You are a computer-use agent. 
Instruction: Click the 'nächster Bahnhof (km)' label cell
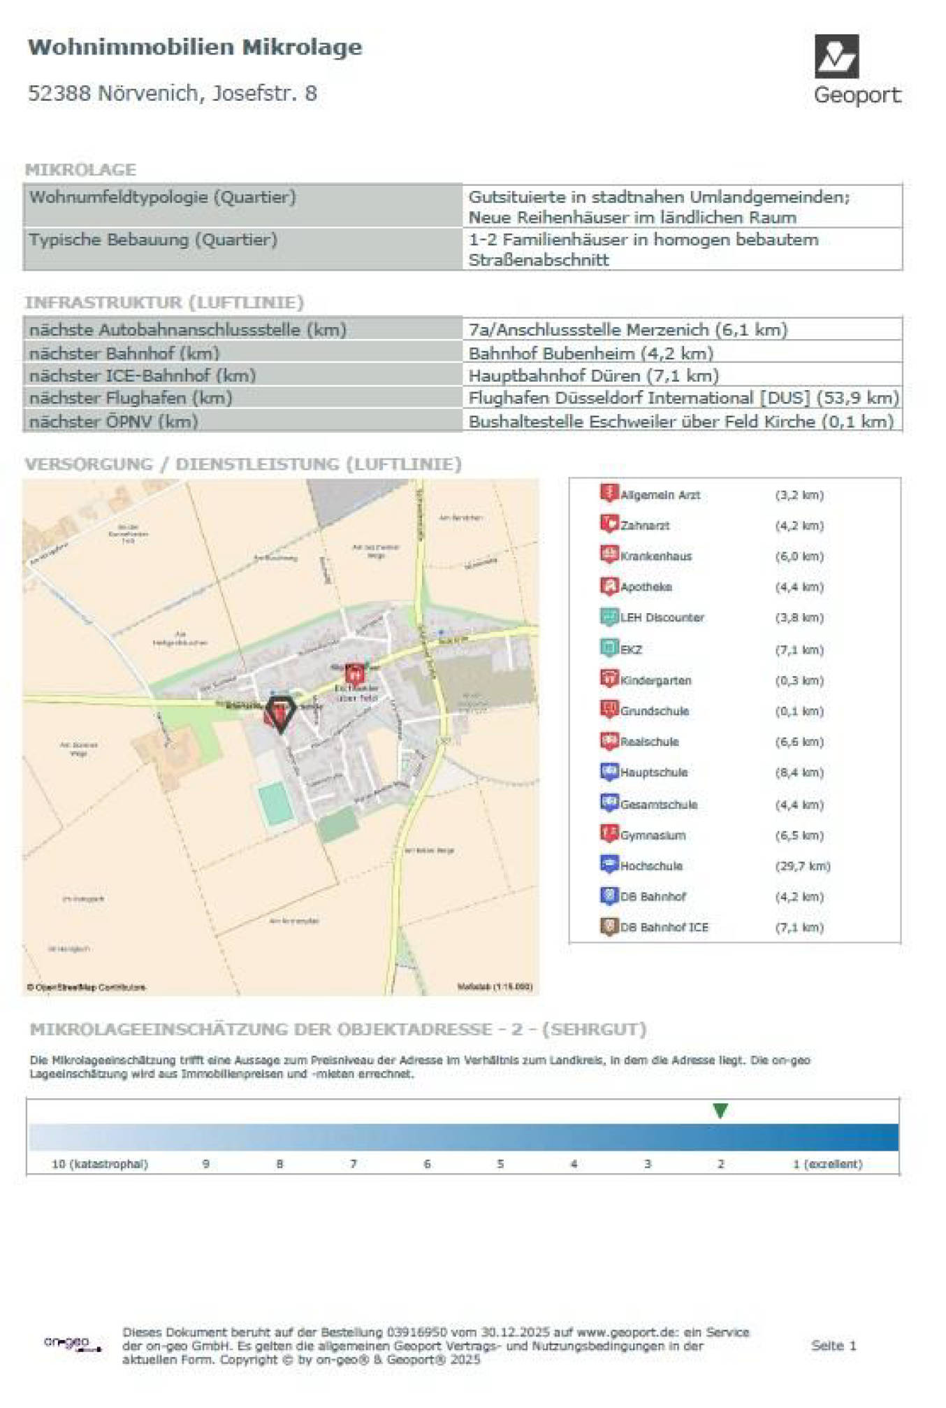pos(242,352)
